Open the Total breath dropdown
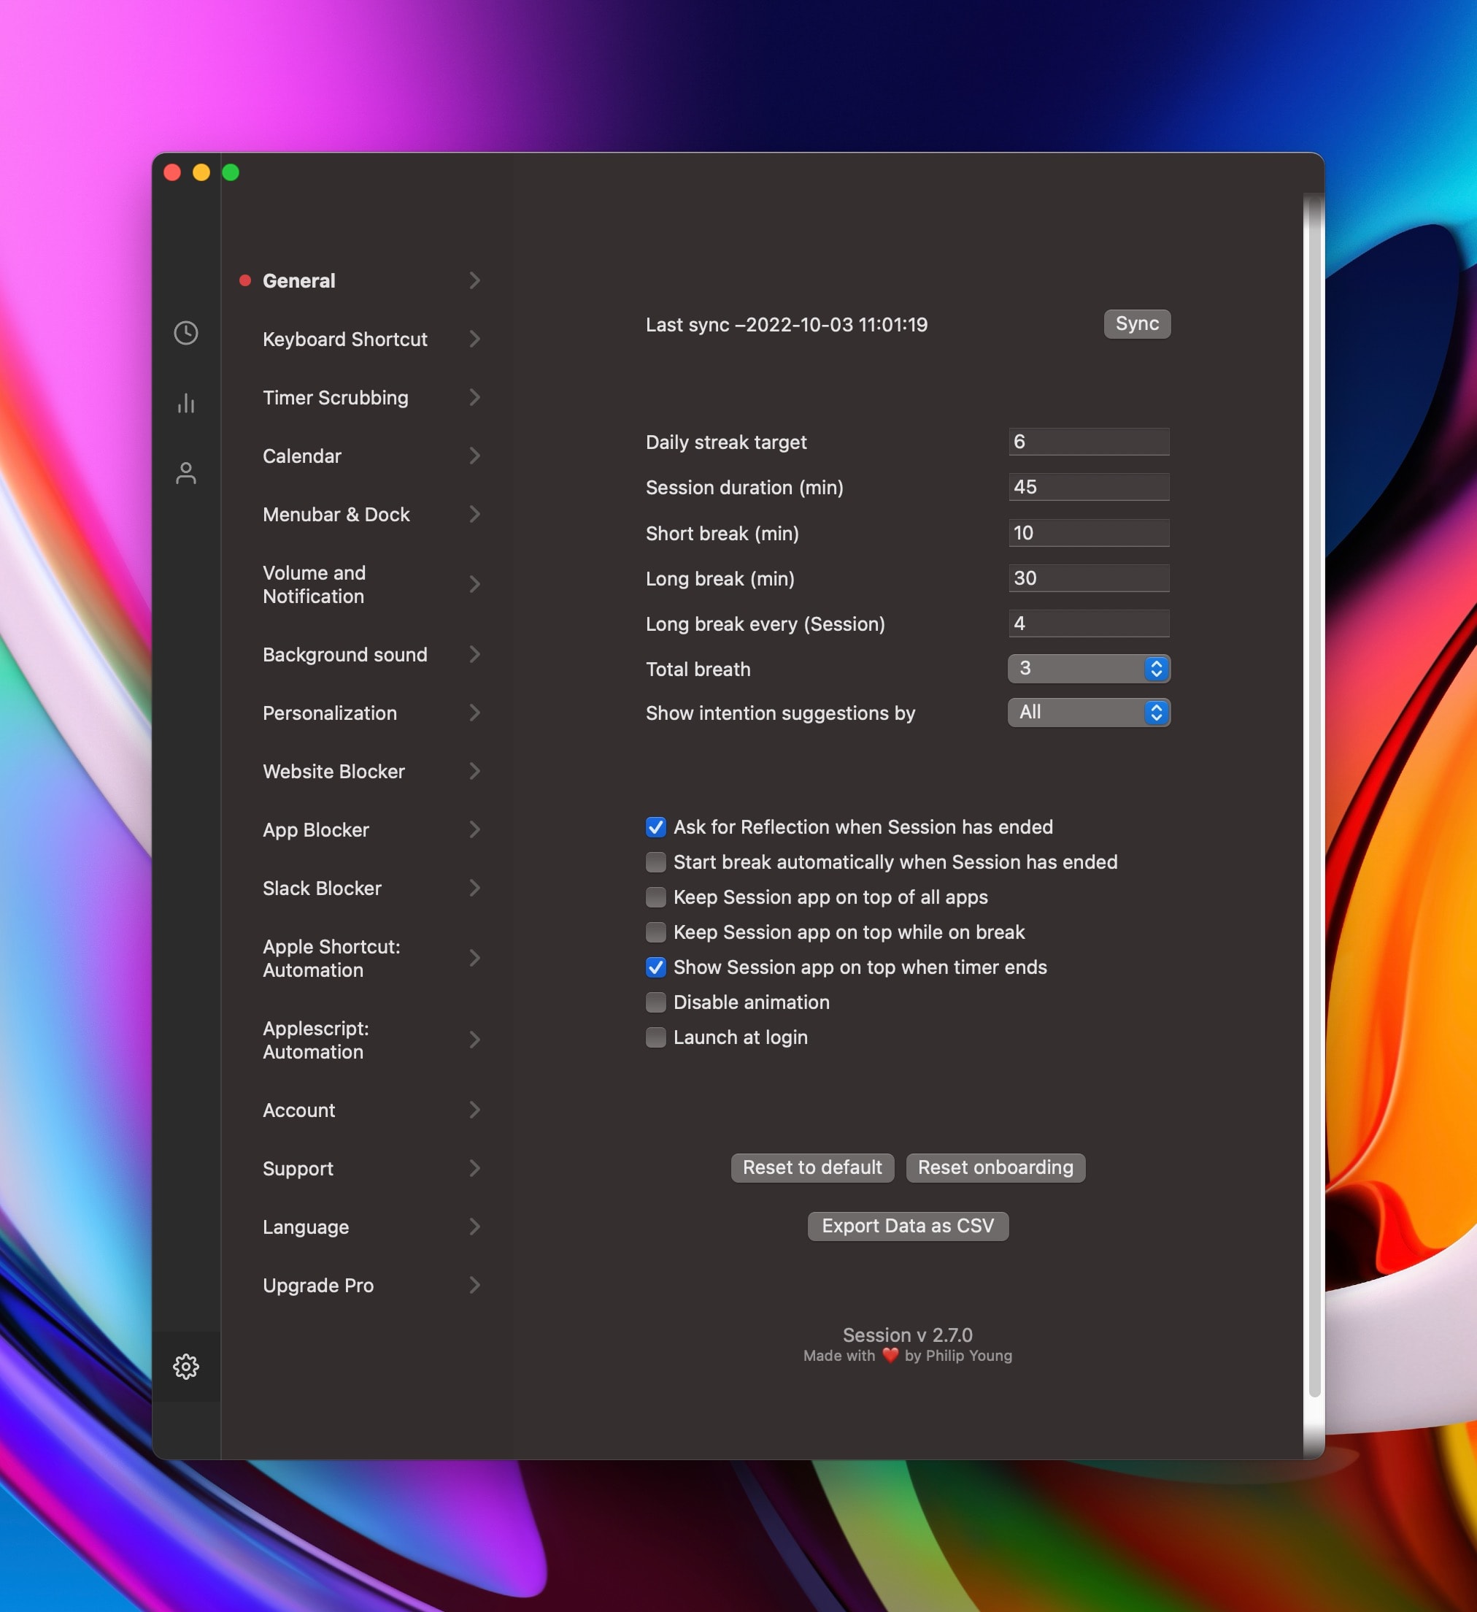 pyautogui.click(x=1089, y=669)
